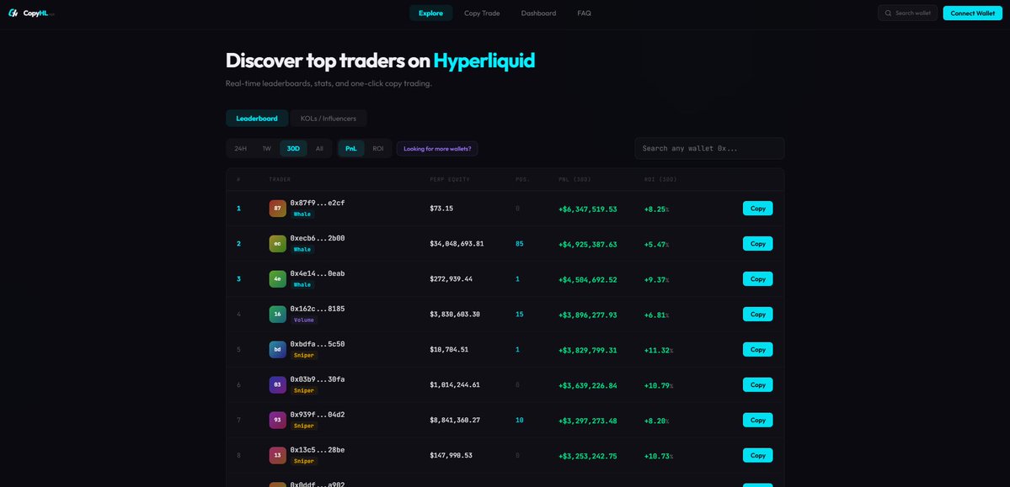Viewport: 1010px width, 487px height.
Task: Click the Volume tag under 0x162c...8185
Action: [304, 320]
